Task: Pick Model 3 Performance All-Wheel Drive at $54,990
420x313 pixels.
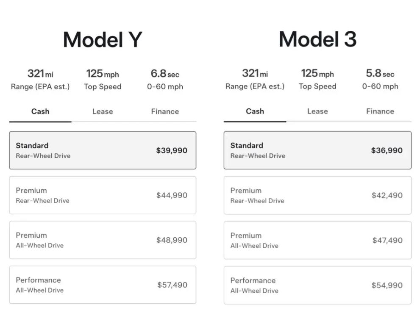Action: (317, 285)
